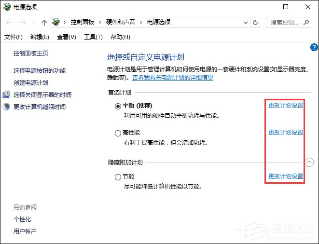Open the recent locations dropdown arrow
The height and width of the screenshot is (244, 319).
pos(34,22)
